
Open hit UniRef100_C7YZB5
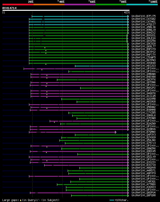point(143,113)
